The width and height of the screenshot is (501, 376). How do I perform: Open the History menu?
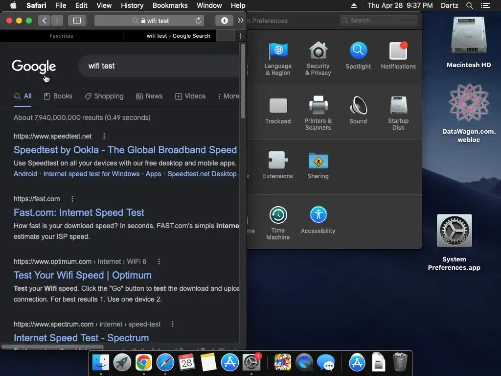tap(132, 5)
